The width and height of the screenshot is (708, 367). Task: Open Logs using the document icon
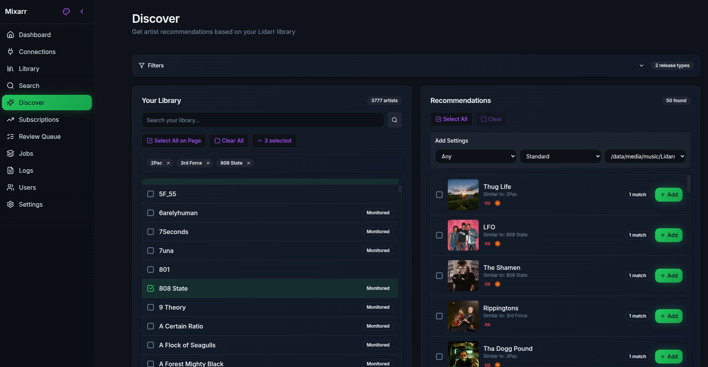coord(10,170)
